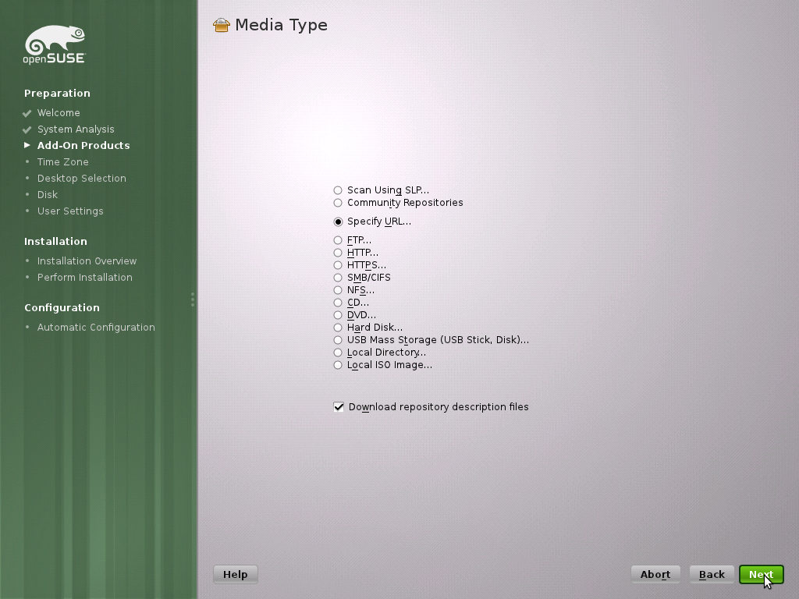
Task: Click the User Settings step
Action: click(70, 211)
